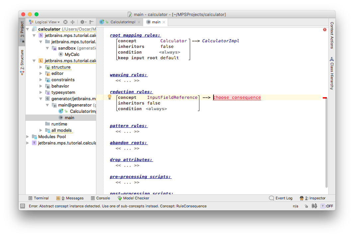Click the red error stripe marker
This screenshot has width=354, height=237.
(324, 98)
